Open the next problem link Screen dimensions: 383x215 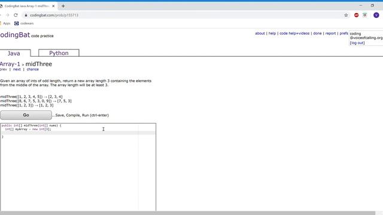(x=17, y=69)
